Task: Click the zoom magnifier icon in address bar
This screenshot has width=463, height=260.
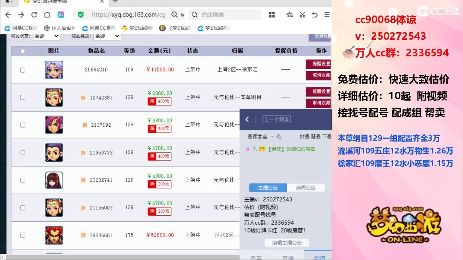Action: point(174,15)
